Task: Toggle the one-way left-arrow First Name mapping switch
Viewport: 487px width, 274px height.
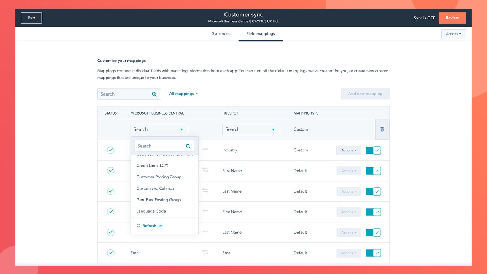Action: 373,212
